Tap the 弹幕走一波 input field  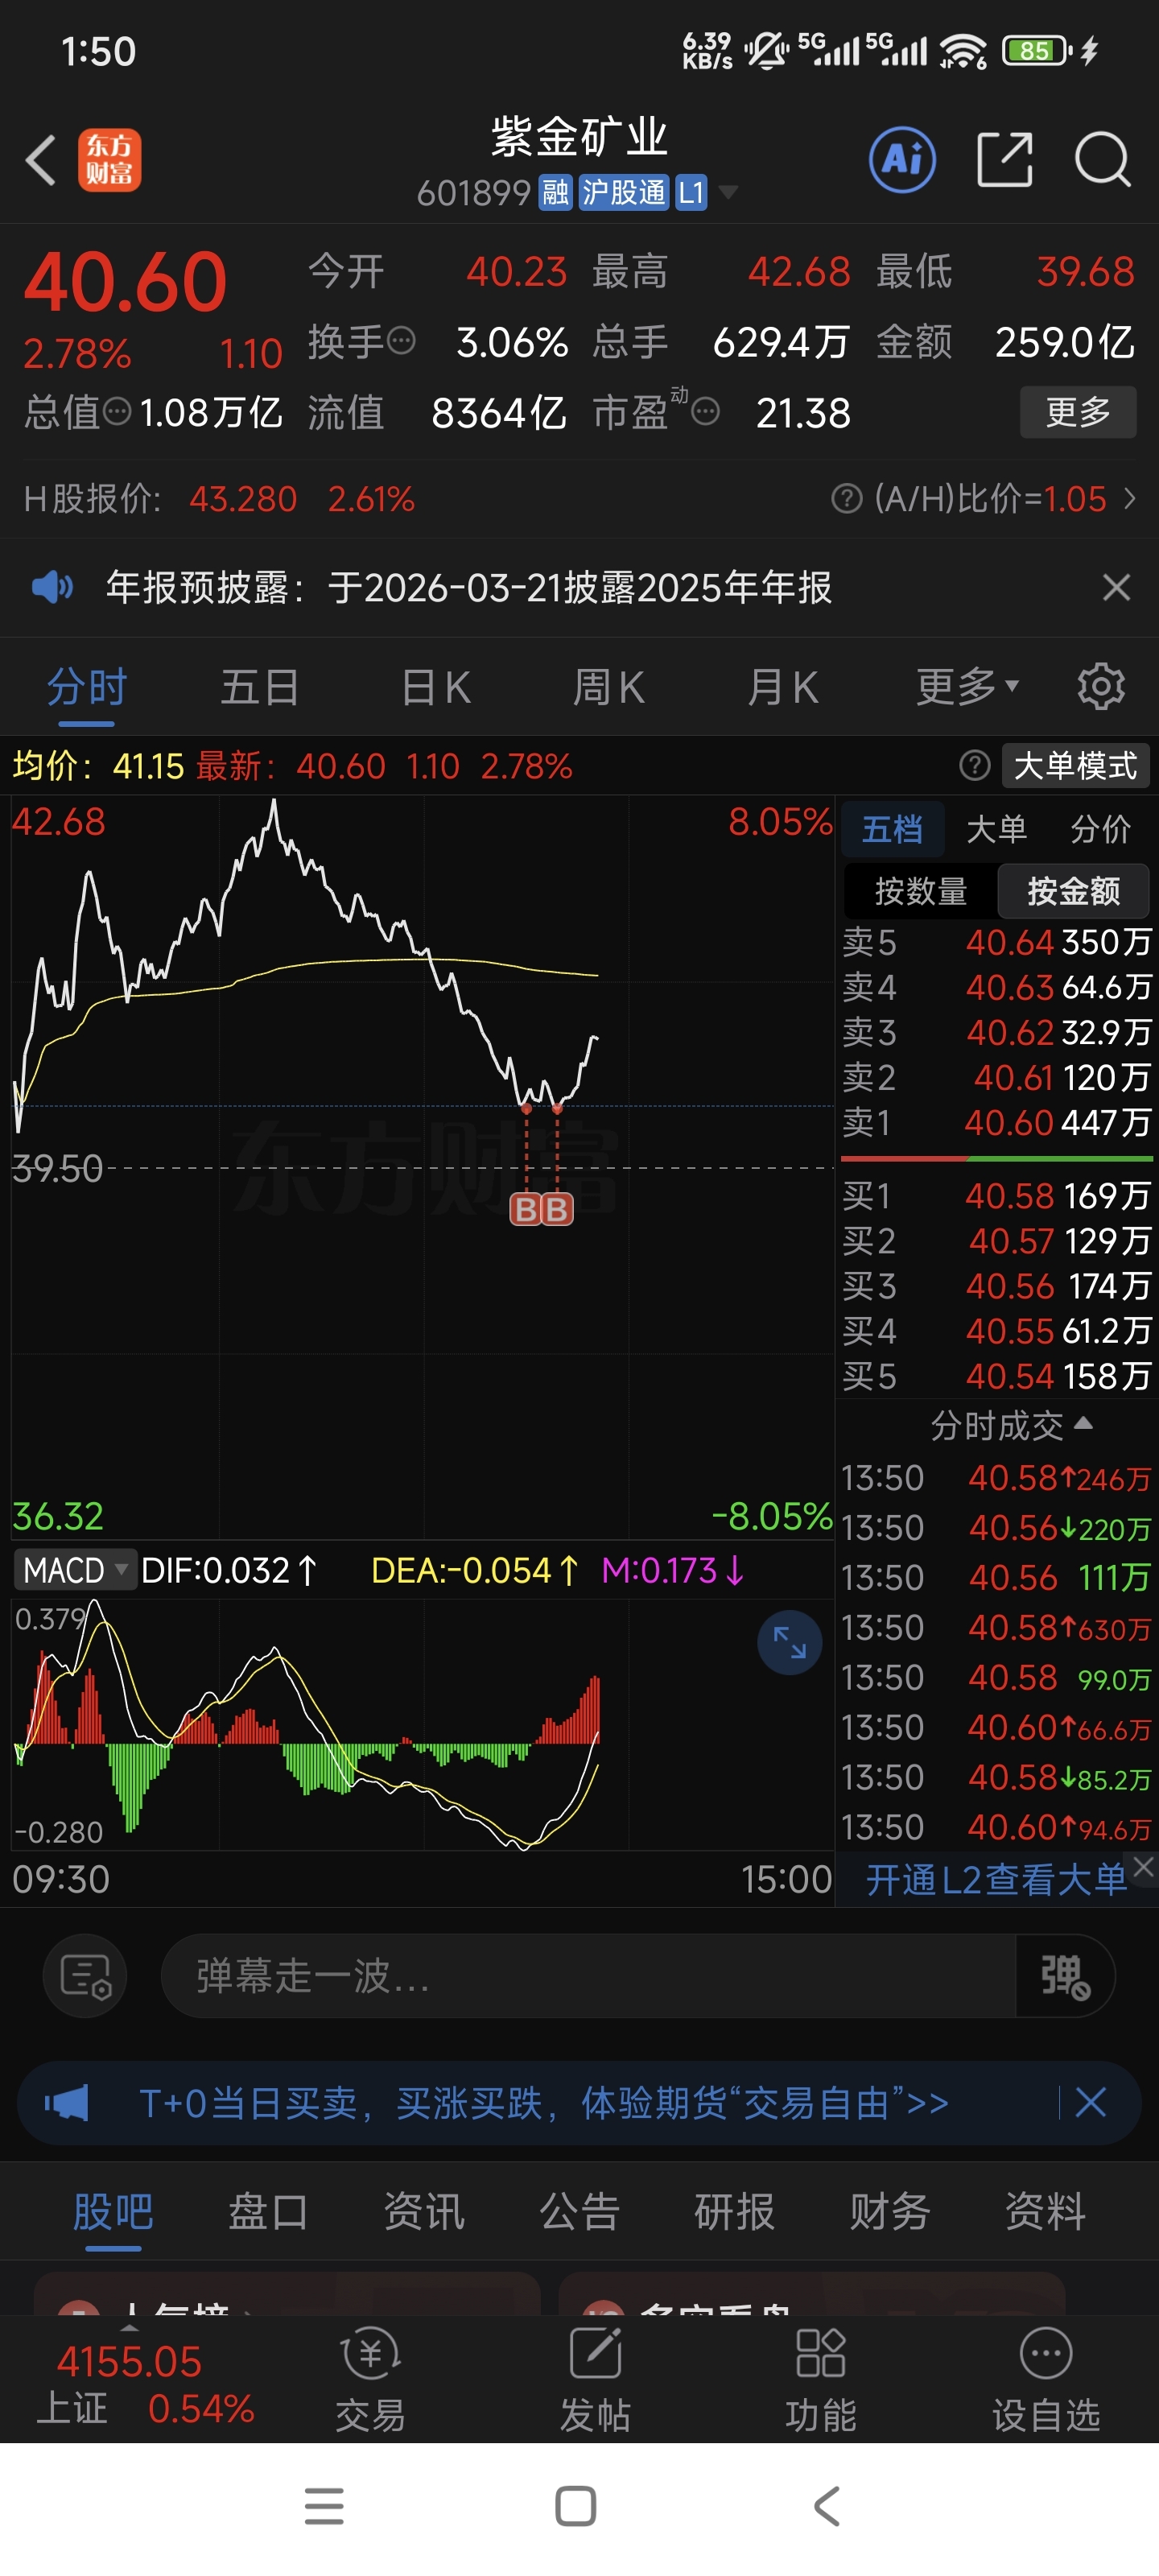click(589, 1975)
